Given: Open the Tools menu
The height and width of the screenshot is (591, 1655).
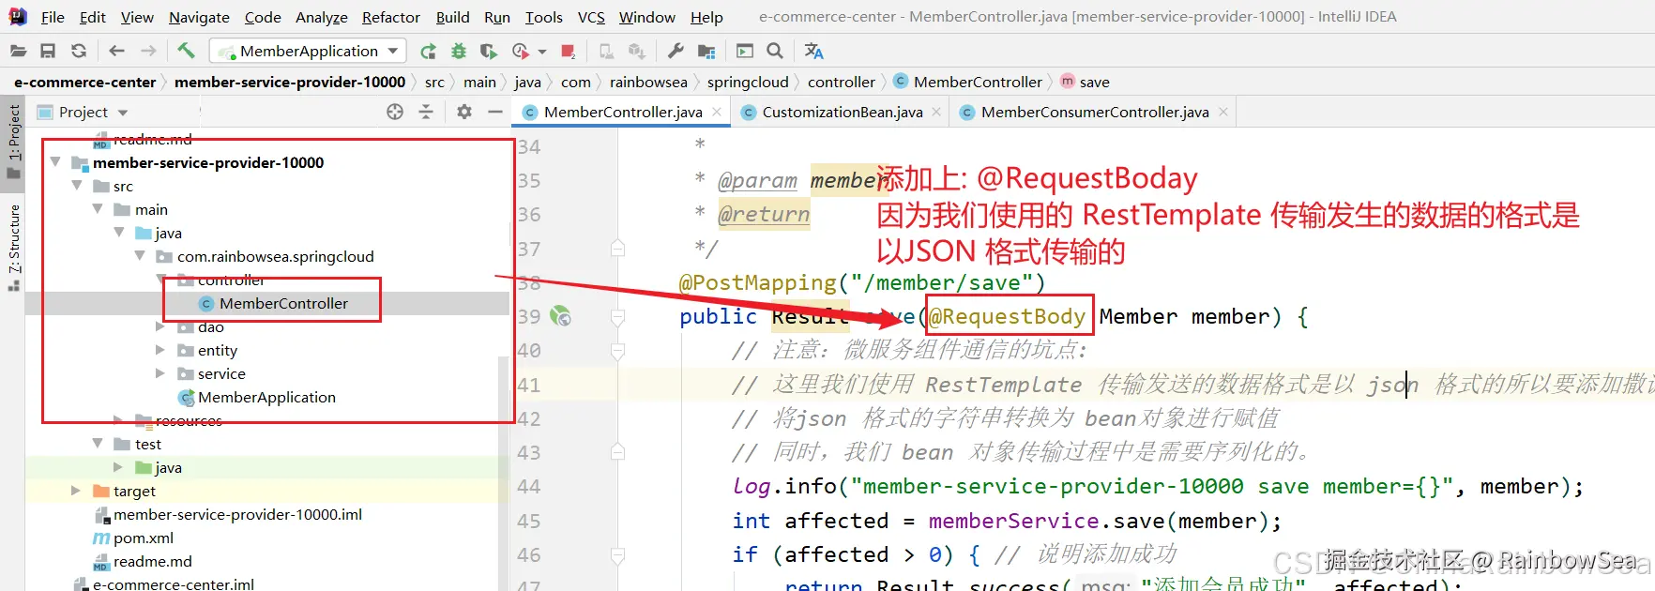Looking at the screenshot, I should coord(544,17).
